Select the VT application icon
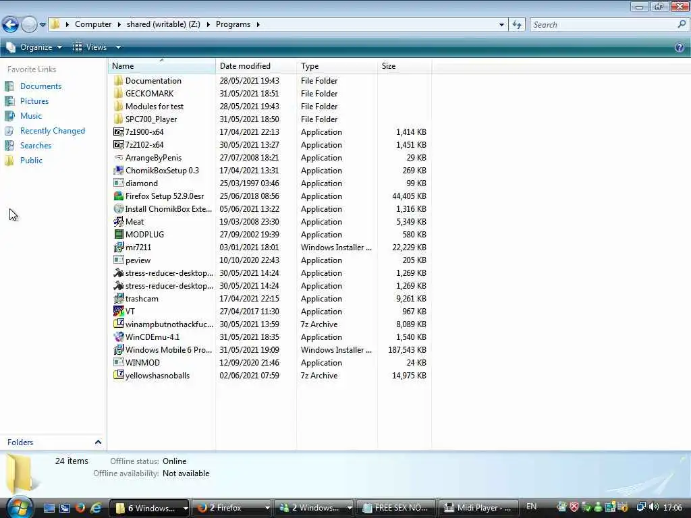 coord(118,312)
